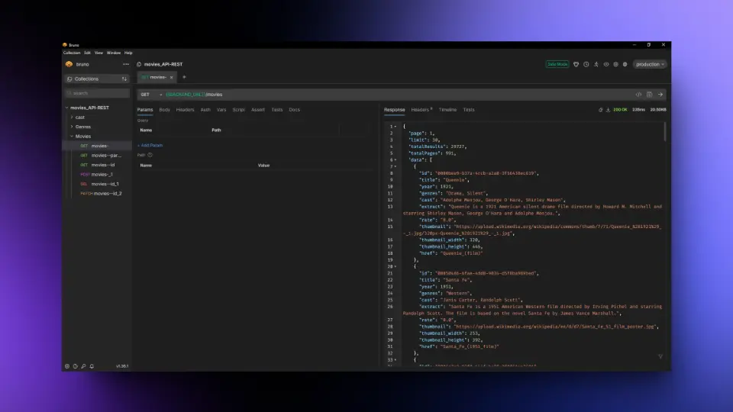Collapse the movies_API-REST collection
The height and width of the screenshot is (412, 733).
click(x=67, y=108)
